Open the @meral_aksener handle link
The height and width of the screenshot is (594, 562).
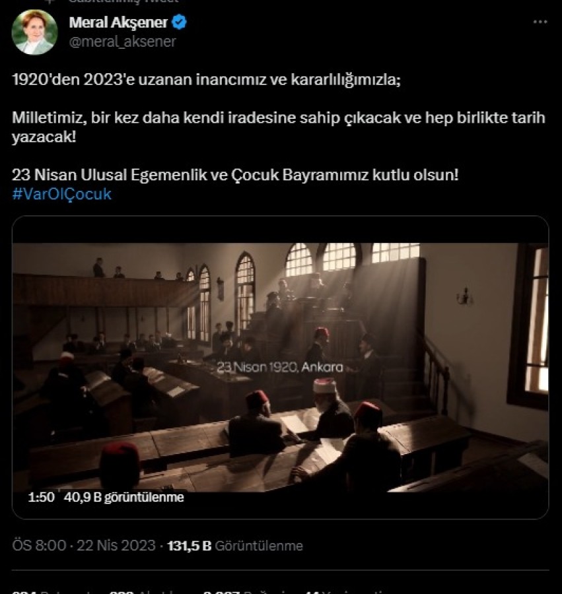pyautogui.click(x=122, y=42)
